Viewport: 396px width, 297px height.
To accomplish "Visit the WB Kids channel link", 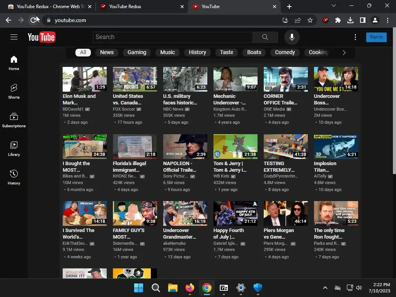I will (x=221, y=176).
